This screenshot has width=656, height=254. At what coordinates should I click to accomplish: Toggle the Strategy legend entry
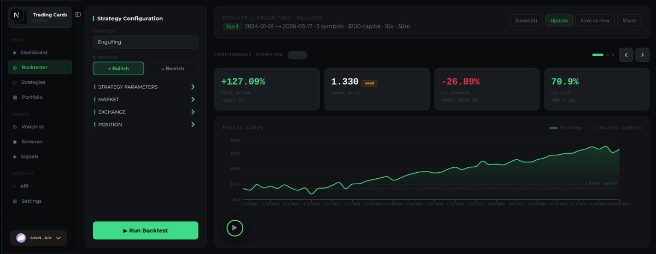click(x=566, y=128)
